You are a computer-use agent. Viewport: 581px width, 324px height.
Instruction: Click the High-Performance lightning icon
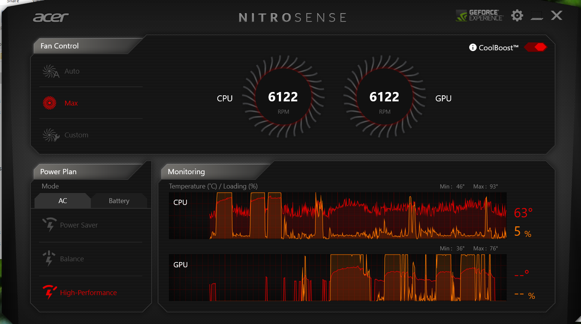49,292
